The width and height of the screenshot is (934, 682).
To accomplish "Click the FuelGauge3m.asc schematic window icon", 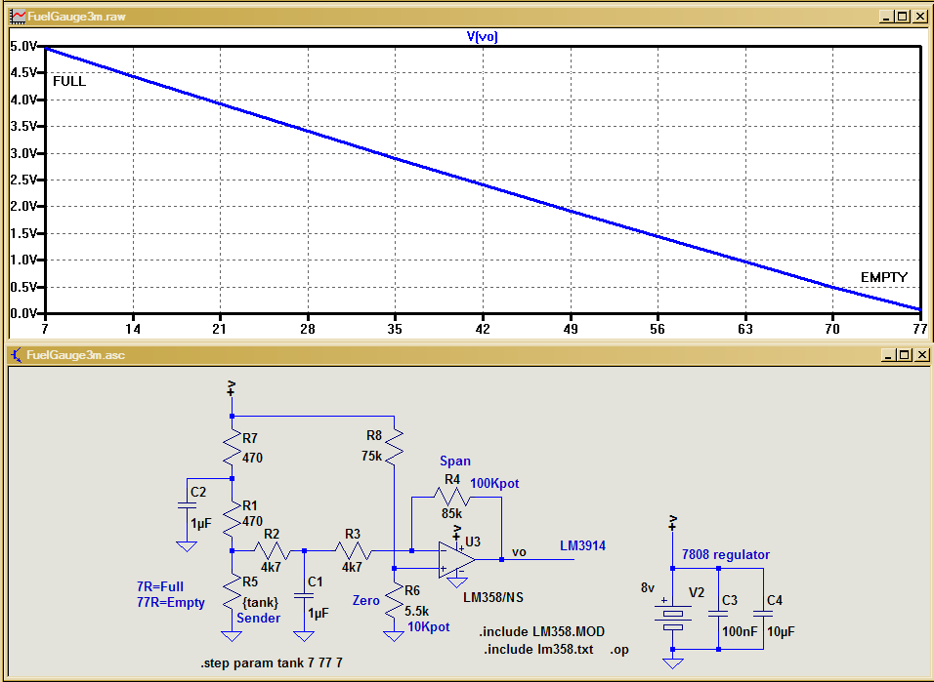I will click(x=16, y=355).
